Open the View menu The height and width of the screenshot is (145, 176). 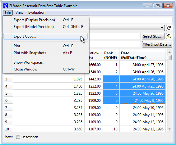pos(19,12)
